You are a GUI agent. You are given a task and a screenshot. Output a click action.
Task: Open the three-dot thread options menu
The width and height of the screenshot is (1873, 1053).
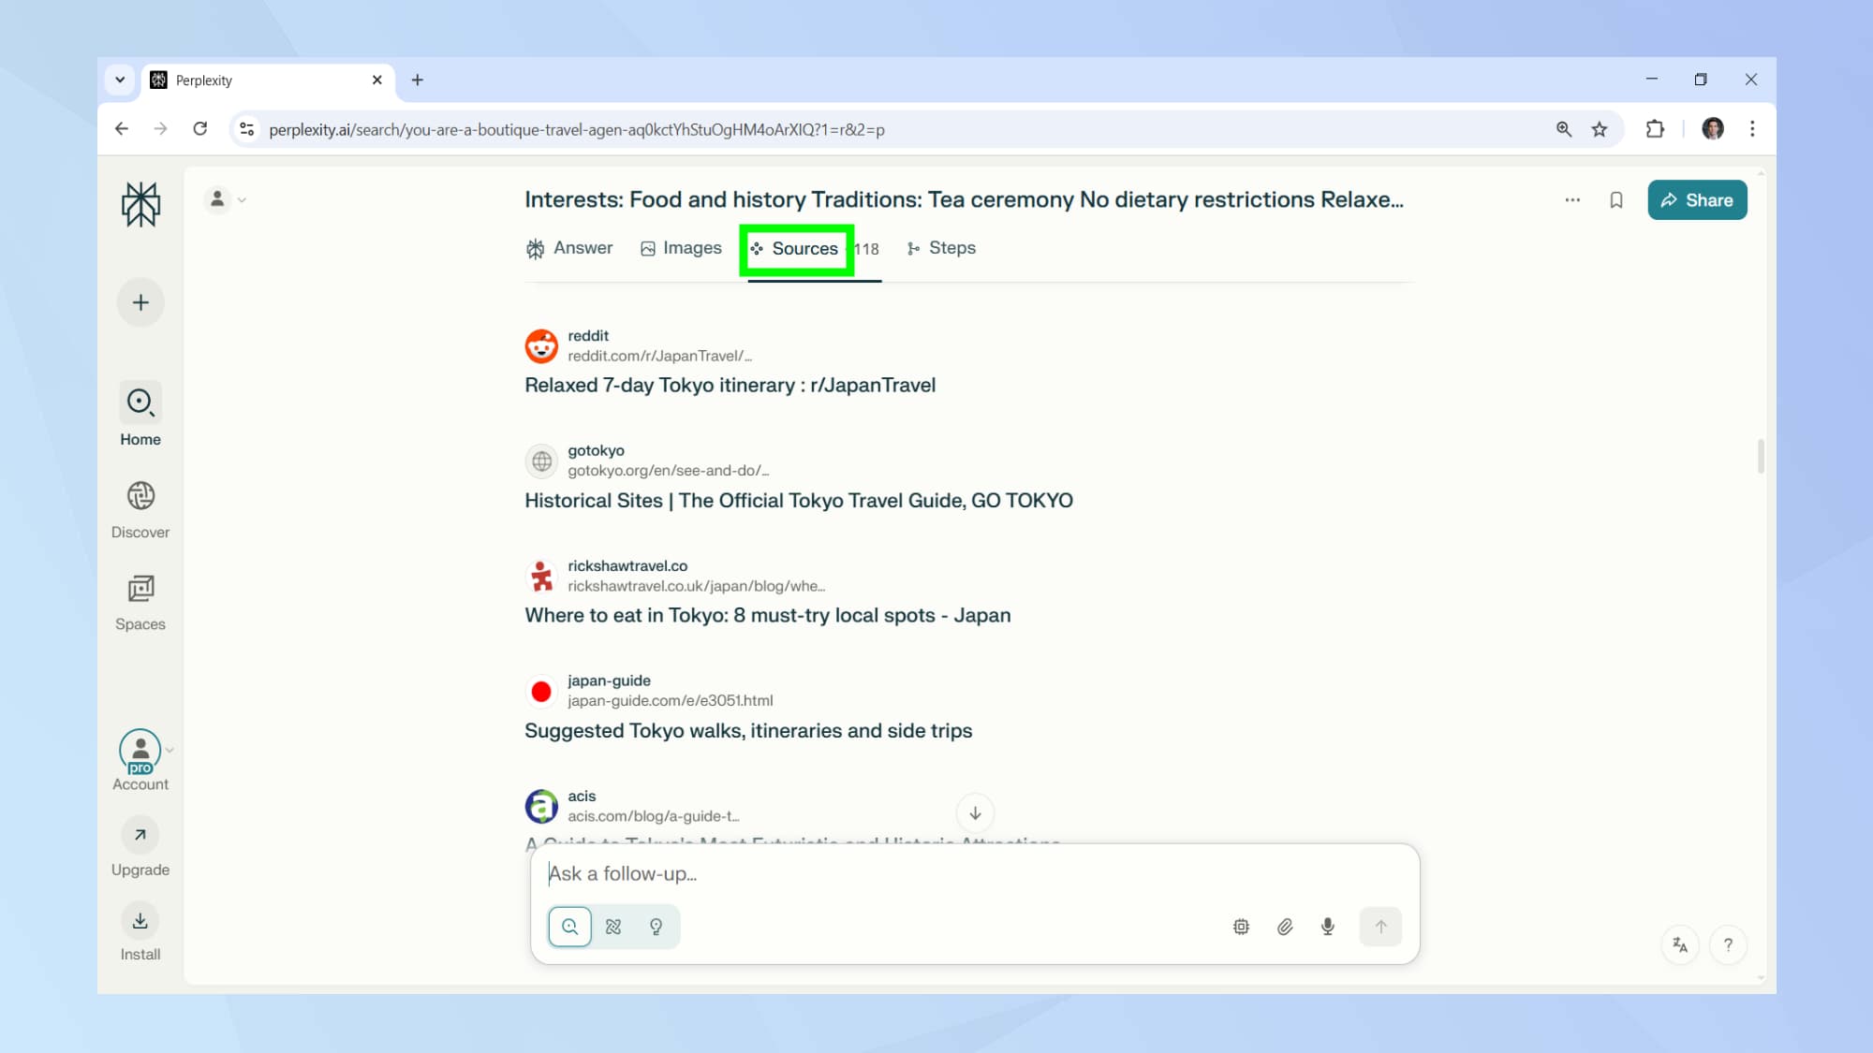point(1572,200)
